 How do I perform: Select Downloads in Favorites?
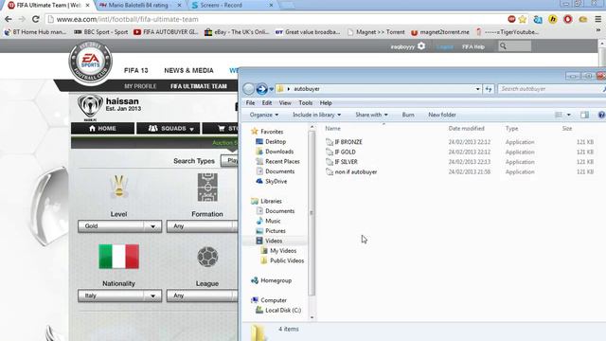click(x=275, y=152)
